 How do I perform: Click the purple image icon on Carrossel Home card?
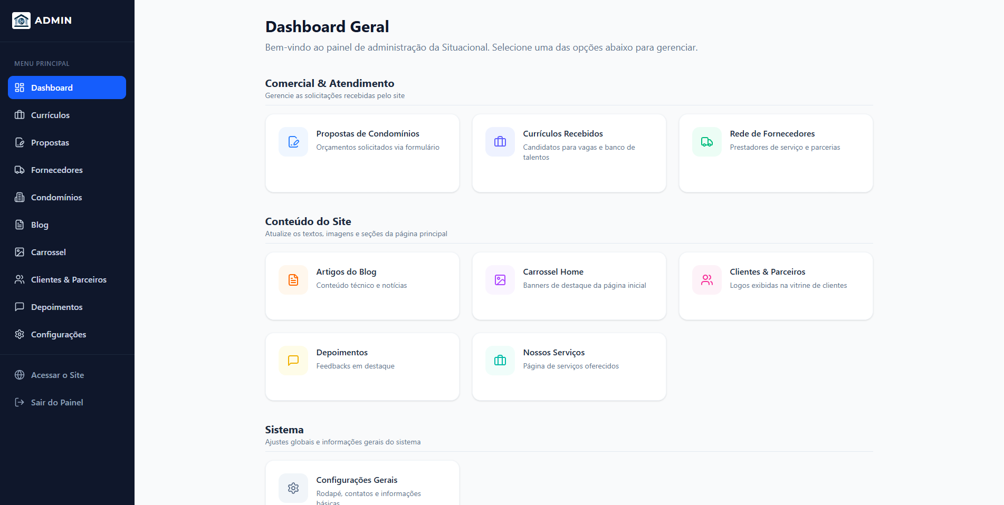500,280
